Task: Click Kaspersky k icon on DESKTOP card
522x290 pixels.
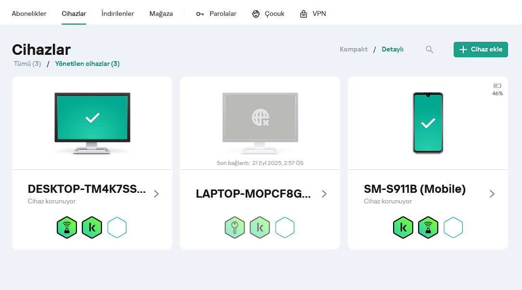Action: [92, 227]
